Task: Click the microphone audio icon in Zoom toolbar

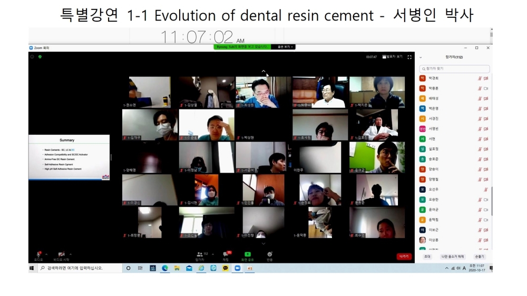Action: pos(38,254)
